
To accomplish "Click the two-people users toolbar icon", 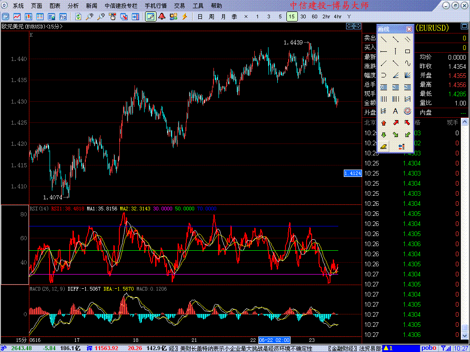I will click(x=173, y=16).
